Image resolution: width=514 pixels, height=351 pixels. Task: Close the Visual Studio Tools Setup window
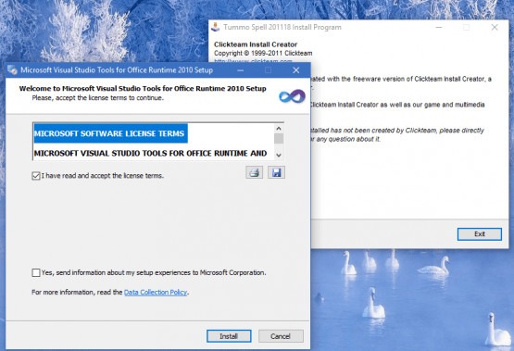click(x=296, y=70)
